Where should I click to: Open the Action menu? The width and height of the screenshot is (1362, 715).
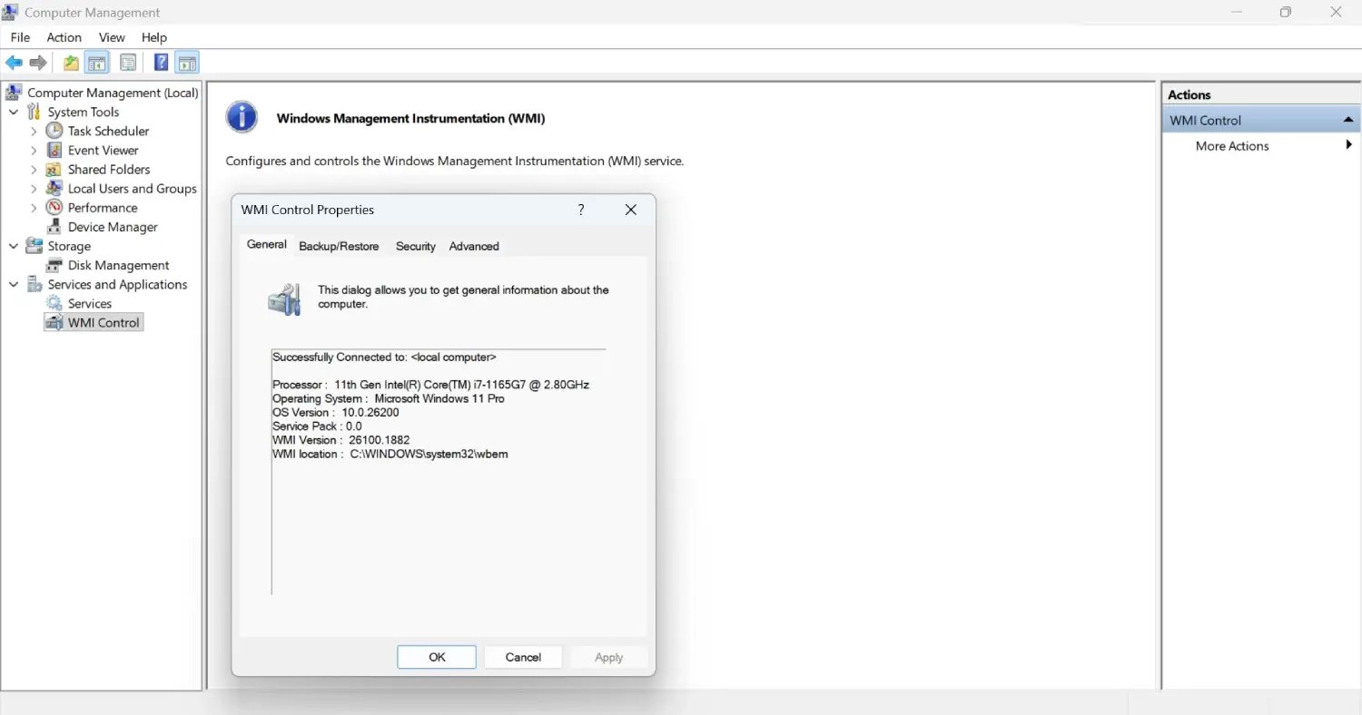[64, 37]
